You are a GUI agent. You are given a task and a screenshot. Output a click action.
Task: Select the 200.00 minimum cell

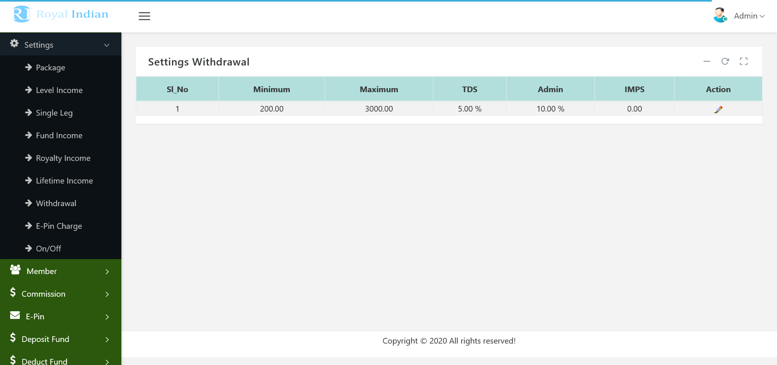tap(272, 109)
